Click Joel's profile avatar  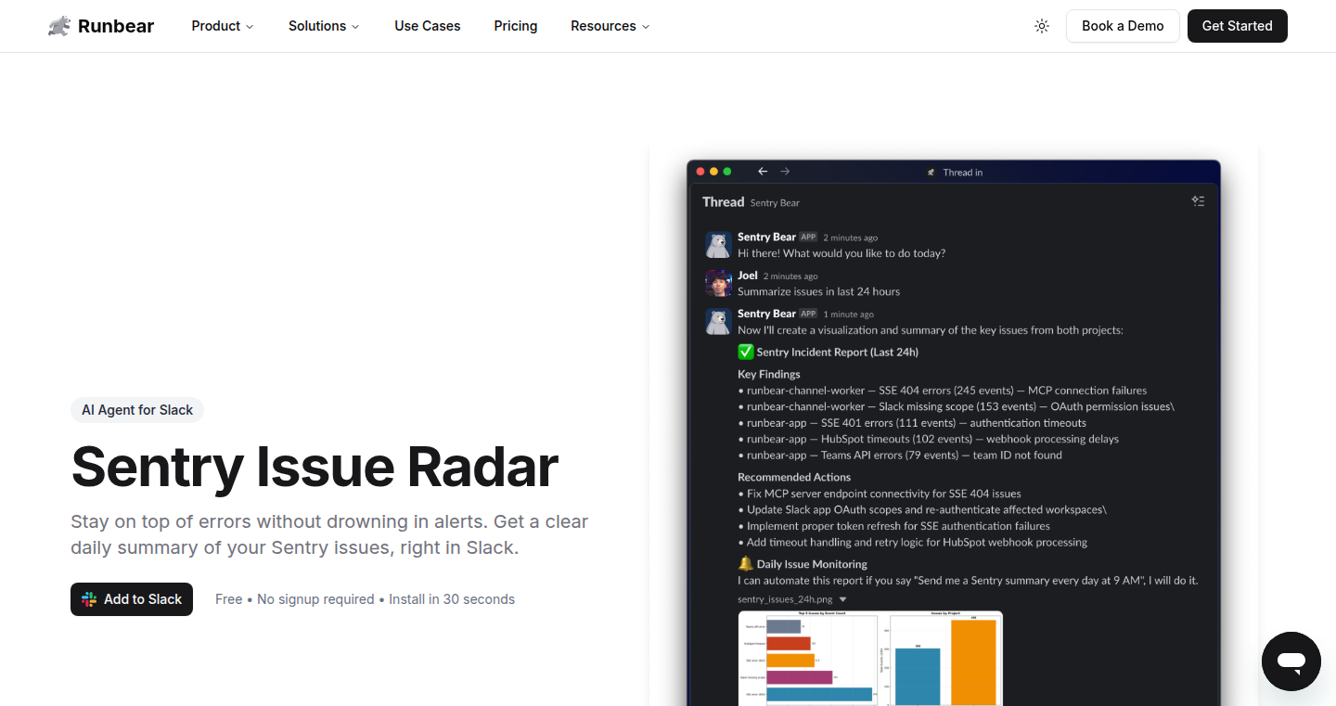(x=718, y=283)
